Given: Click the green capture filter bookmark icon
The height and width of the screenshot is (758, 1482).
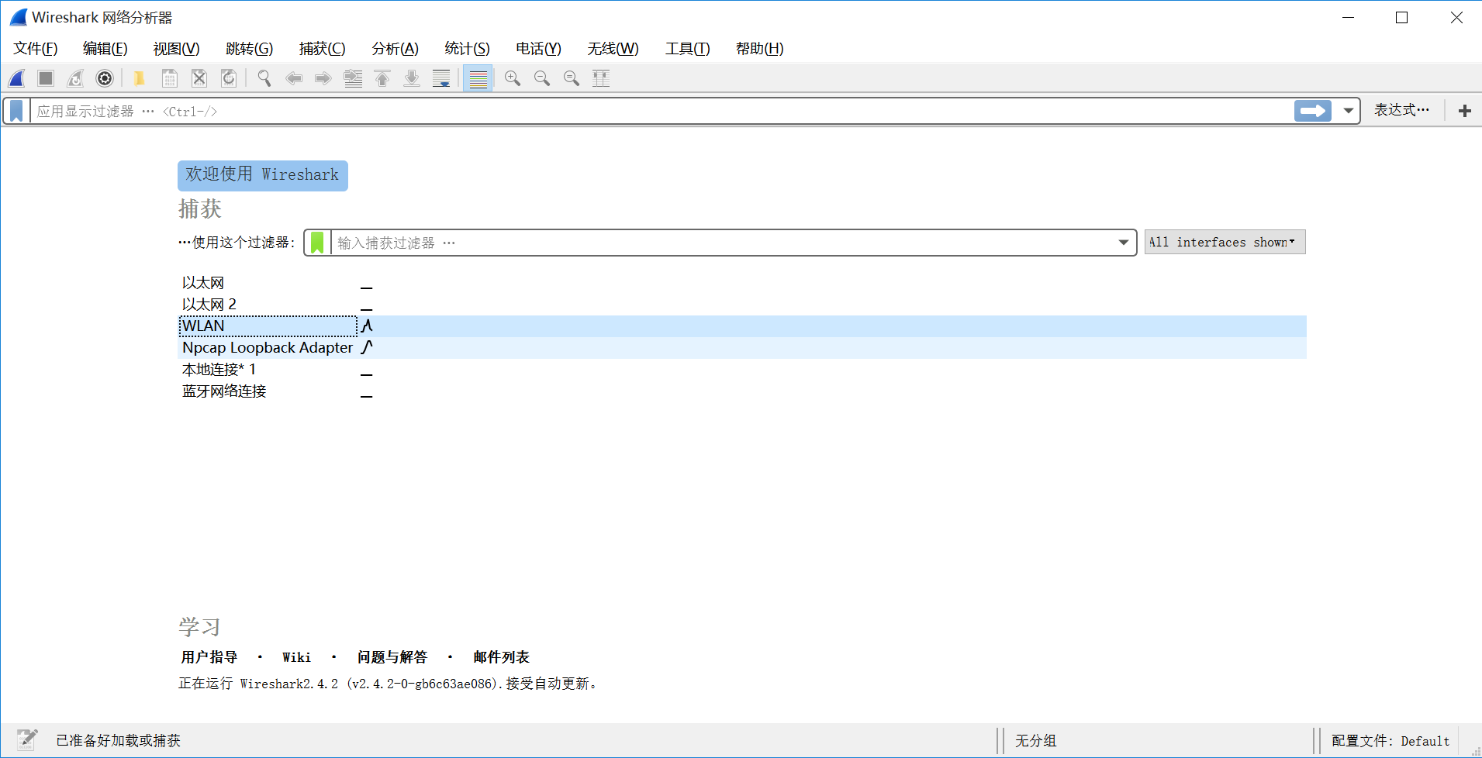Looking at the screenshot, I should point(317,243).
